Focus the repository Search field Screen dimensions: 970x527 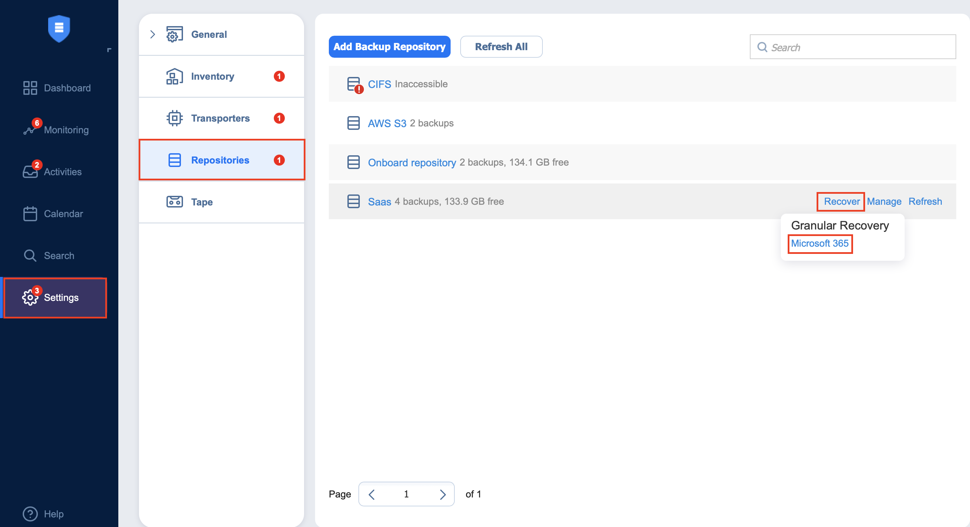[852, 47]
